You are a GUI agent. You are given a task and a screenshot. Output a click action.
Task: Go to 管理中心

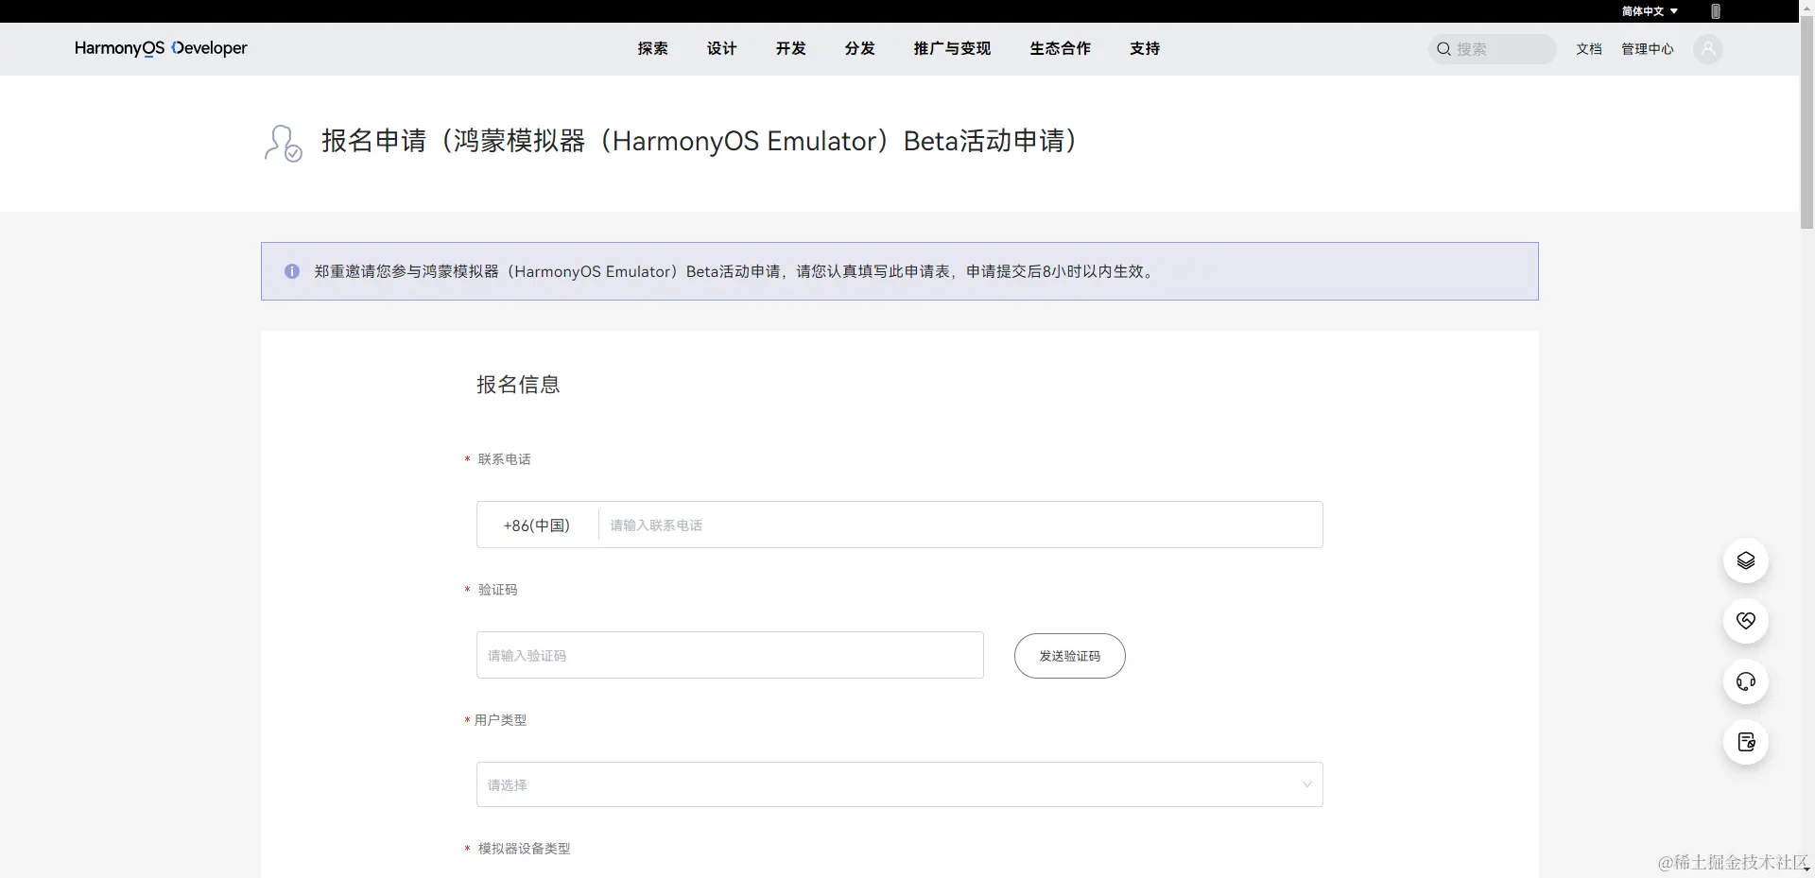click(x=1648, y=49)
